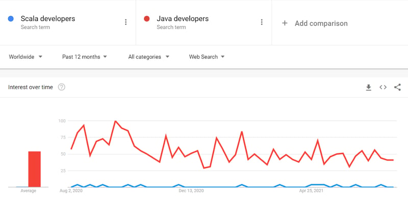Click the 75 value on the y-axis

coord(63,138)
